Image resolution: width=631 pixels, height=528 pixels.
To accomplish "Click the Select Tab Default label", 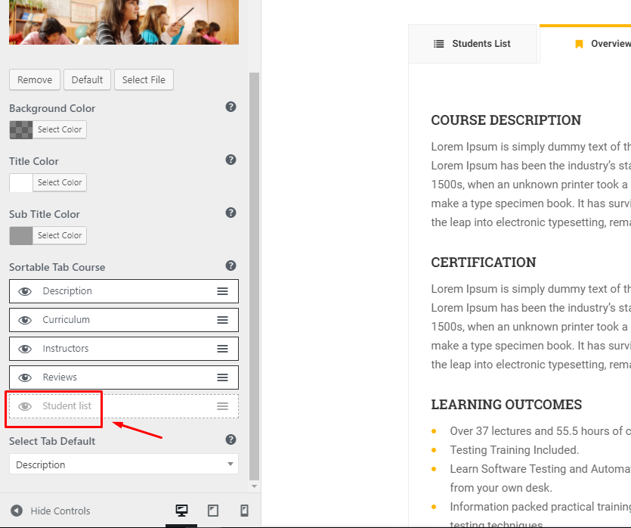I will pos(52,441).
